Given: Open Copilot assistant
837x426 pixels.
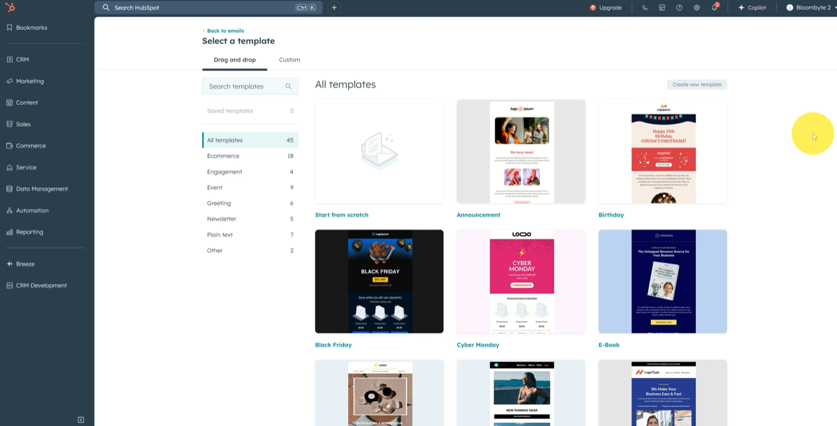Looking at the screenshot, I should coord(752,7).
